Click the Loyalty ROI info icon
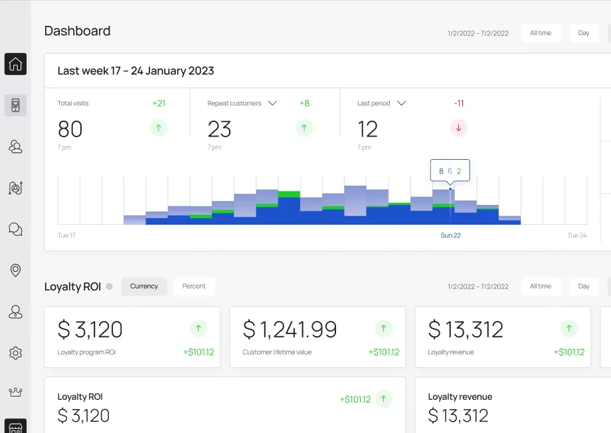Screen dimensions: 611x433 [110, 286]
